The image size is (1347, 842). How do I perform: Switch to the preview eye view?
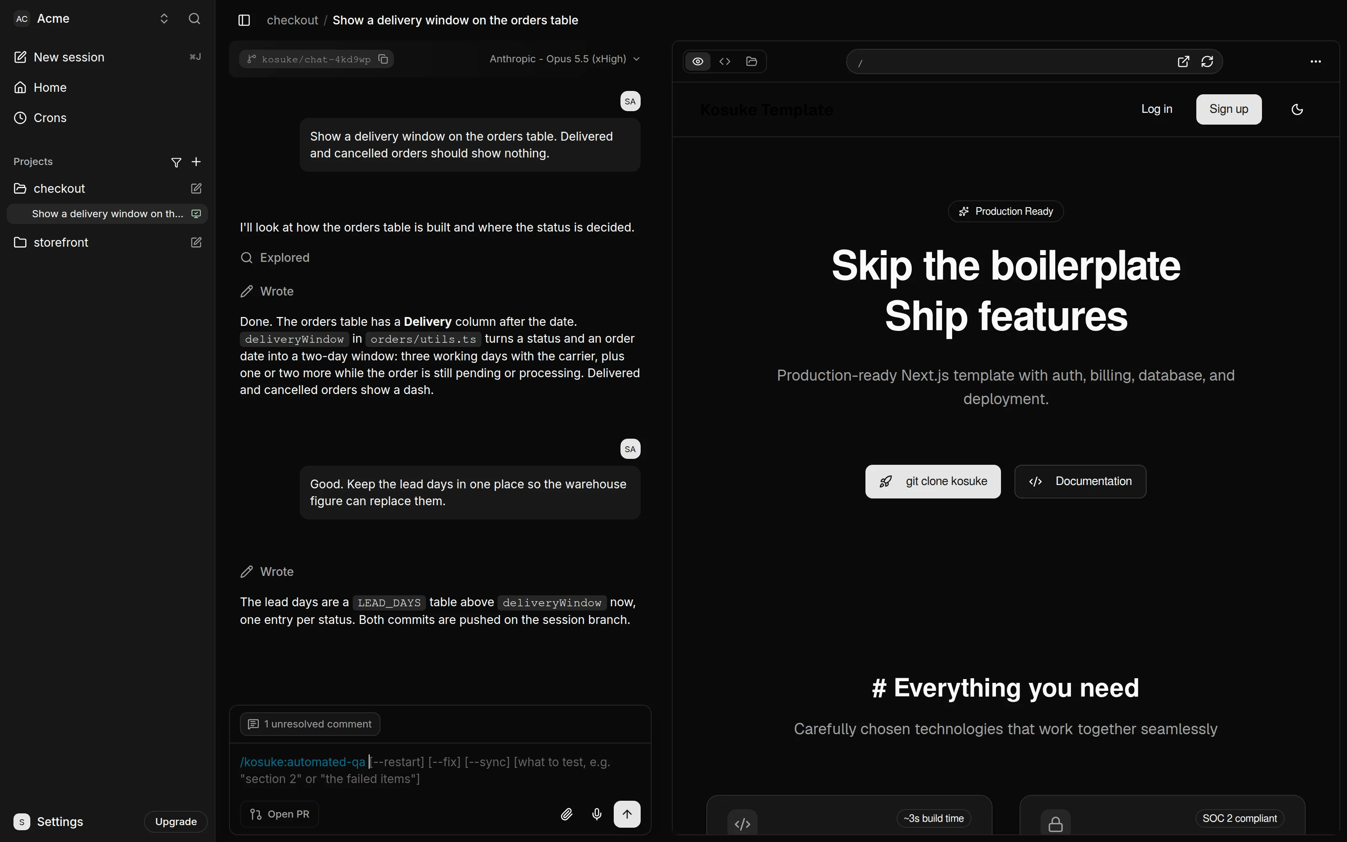click(x=697, y=61)
